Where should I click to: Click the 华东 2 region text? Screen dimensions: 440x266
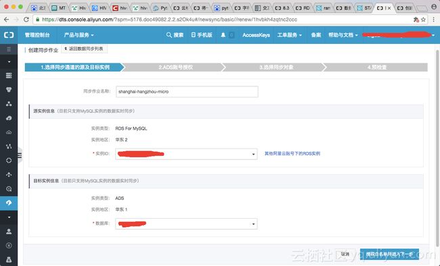tap(121, 140)
